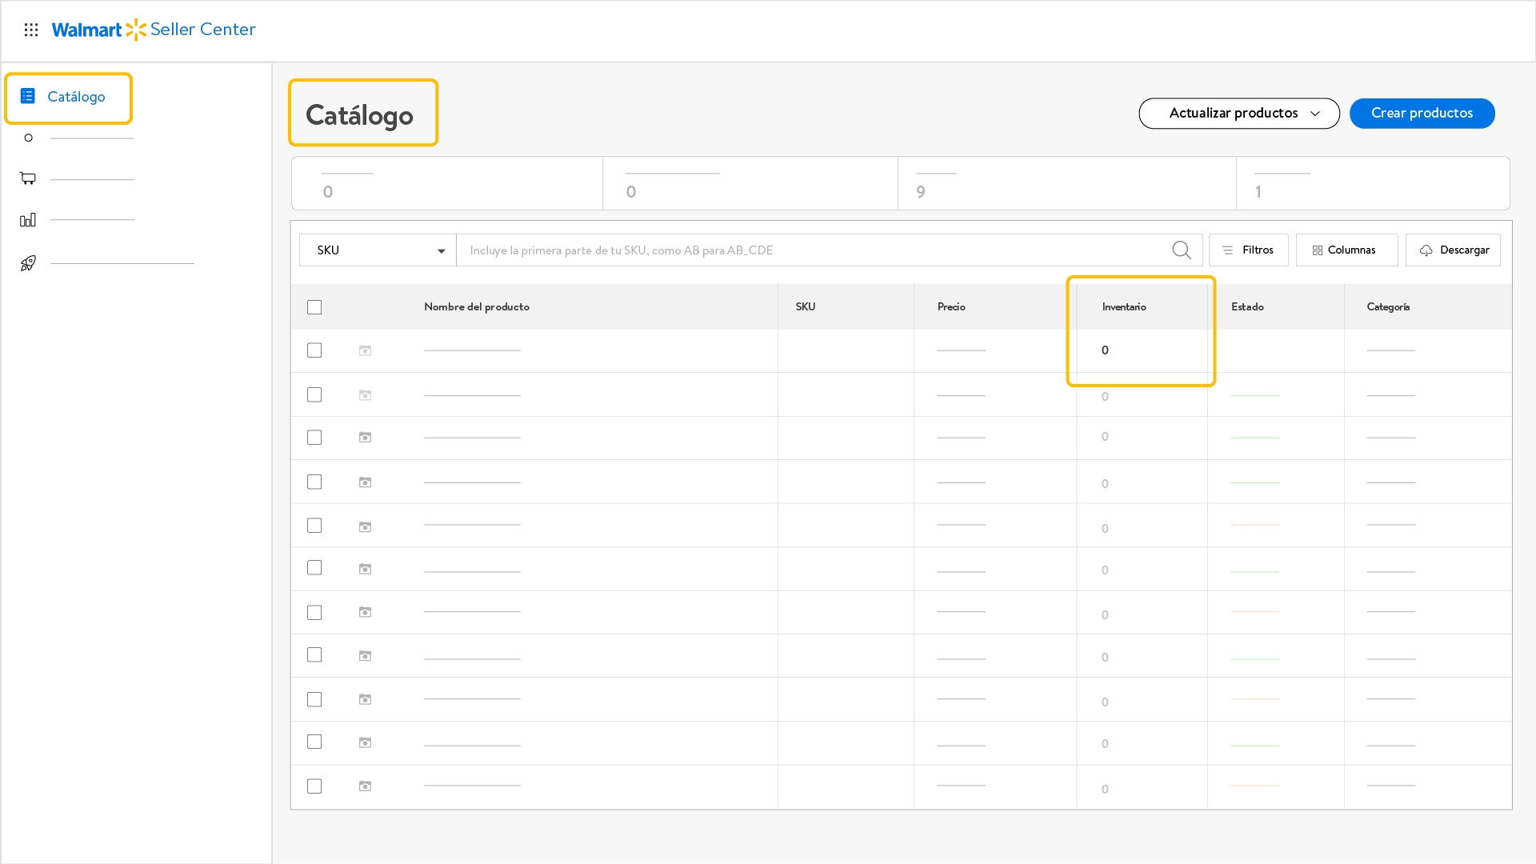This screenshot has height=864, width=1536.
Task: Click the last row camera placeholder icon
Action: coord(365,786)
